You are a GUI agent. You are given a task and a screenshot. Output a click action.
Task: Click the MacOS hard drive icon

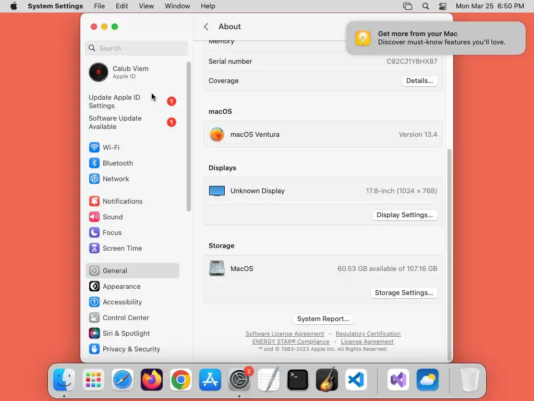[x=217, y=268]
